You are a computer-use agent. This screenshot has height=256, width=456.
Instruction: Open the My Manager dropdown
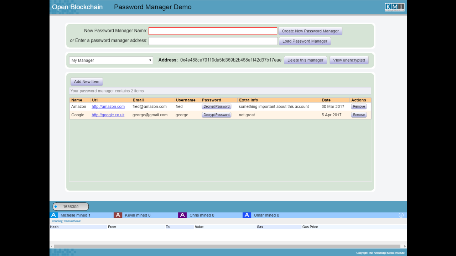tap(111, 60)
